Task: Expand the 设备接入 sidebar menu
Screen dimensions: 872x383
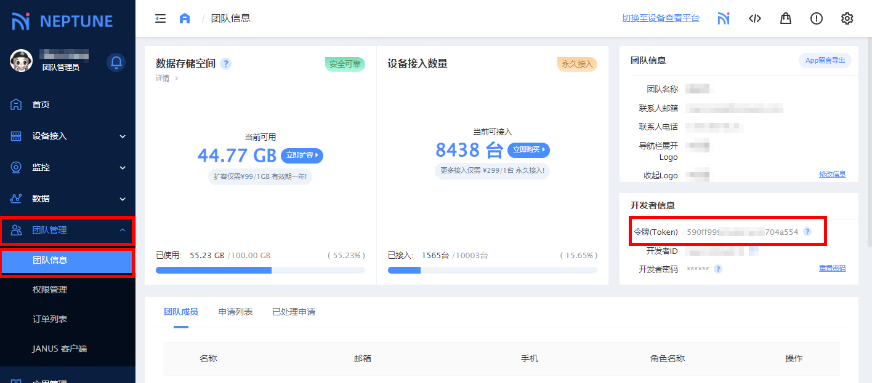Action: [x=68, y=136]
